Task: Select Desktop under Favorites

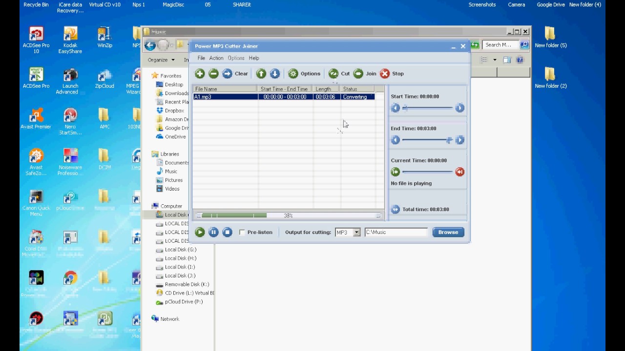Action: [x=169, y=84]
